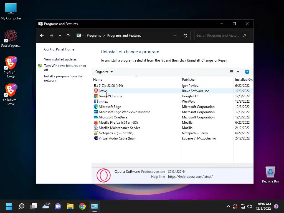Open Turn Windows features on or off
284x213 pixels.
click(65, 68)
